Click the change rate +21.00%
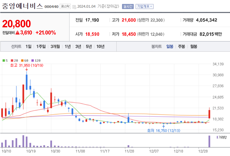Viewport: 230px width, 156px height. (x=46, y=33)
